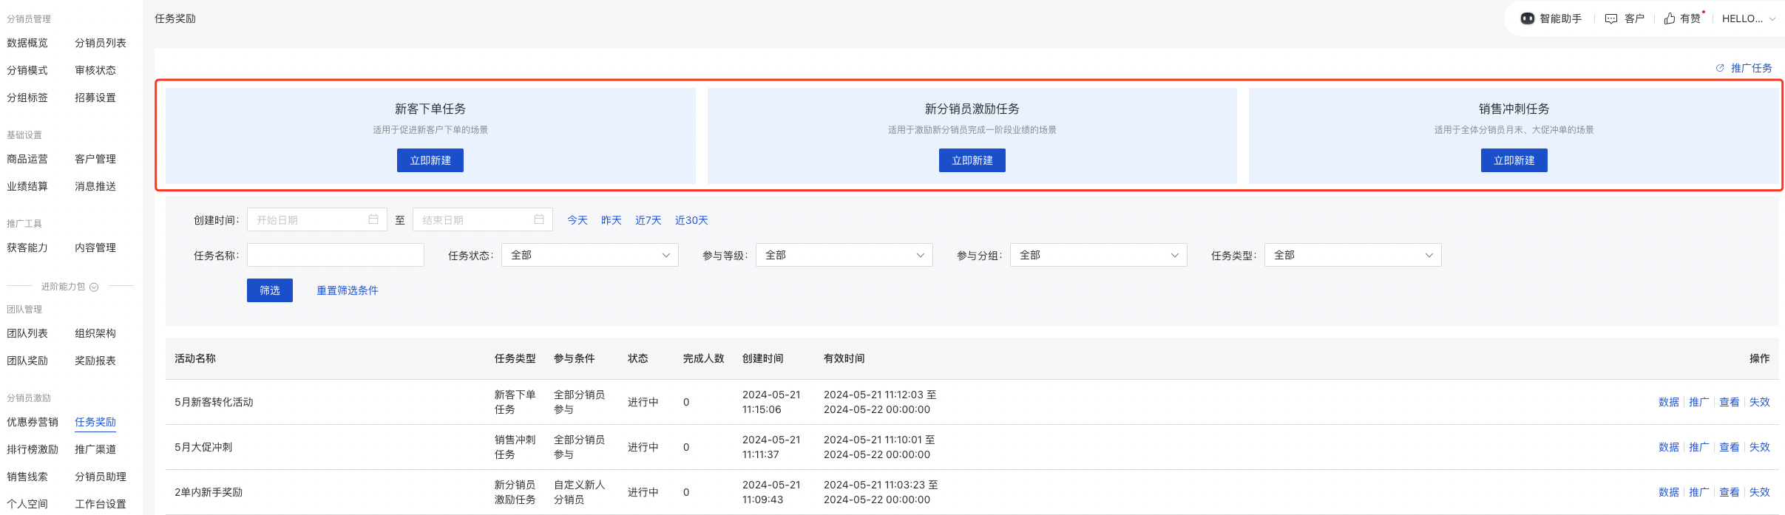Click the 有赞 thumbs-up icon
This screenshot has height=515, width=1785.
tap(1670, 18)
